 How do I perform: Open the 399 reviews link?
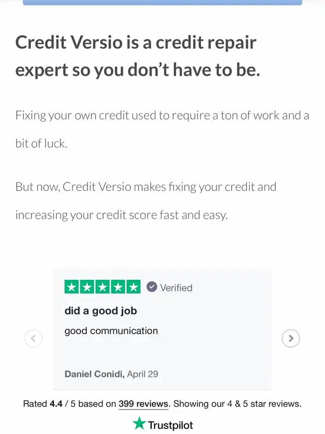[143, 404]
